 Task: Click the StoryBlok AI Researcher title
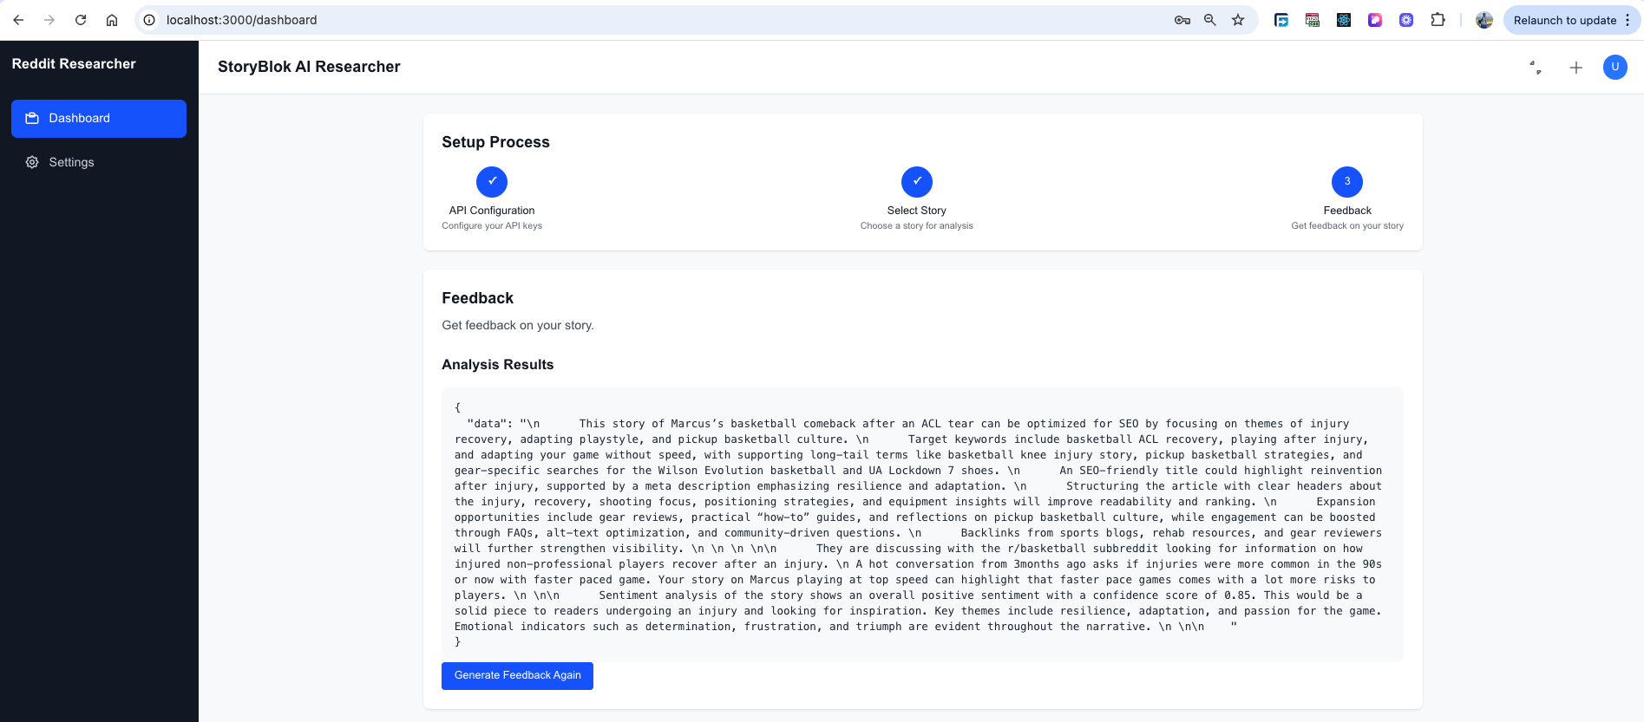pos(309,67)
